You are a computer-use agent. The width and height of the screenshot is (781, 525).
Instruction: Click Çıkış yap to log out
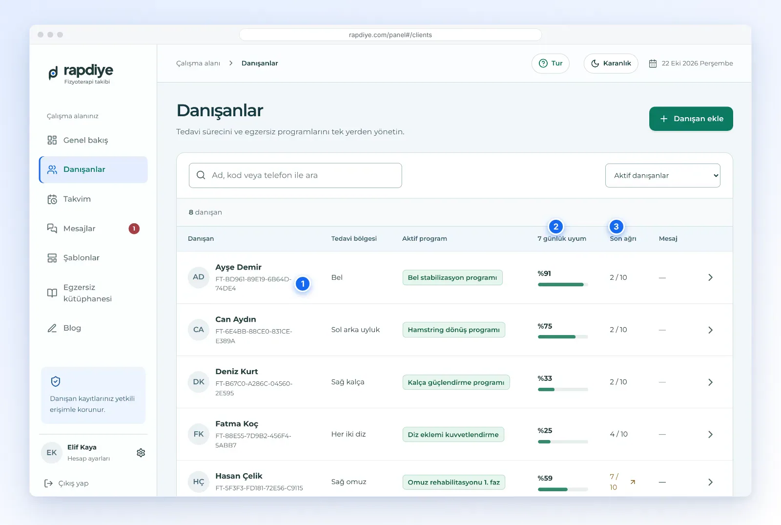(66, 483)
